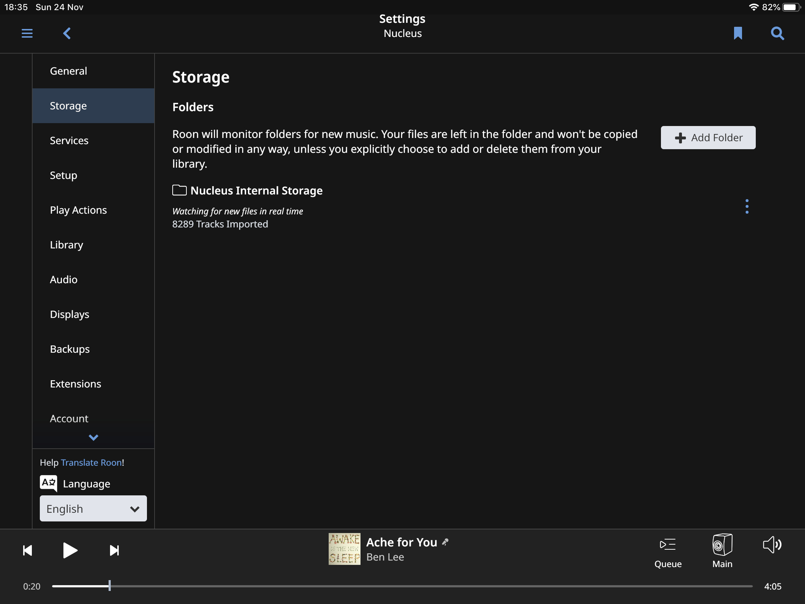
Task: Click the playback progress slider handle
Action: (x=109, y=586)
